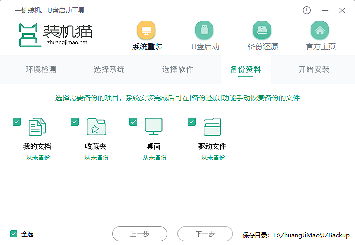Click 从未备份 under 我的文档
Viewport: 355px width, 245px height.
tap(38, 157)
